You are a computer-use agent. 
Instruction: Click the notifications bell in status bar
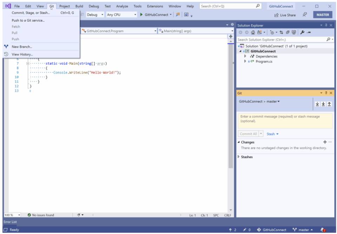[323, 230]
